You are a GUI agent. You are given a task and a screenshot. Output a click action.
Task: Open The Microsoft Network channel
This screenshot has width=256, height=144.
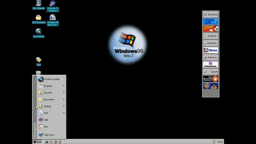pyautogui.click(x=211, y=79)
